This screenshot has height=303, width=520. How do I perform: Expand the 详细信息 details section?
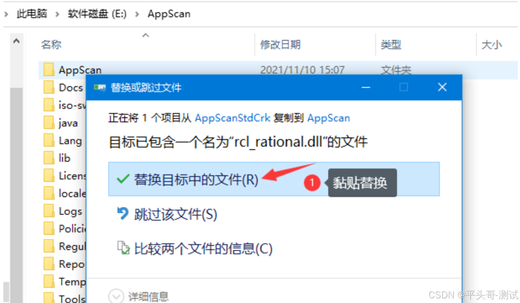pos(116,296)
